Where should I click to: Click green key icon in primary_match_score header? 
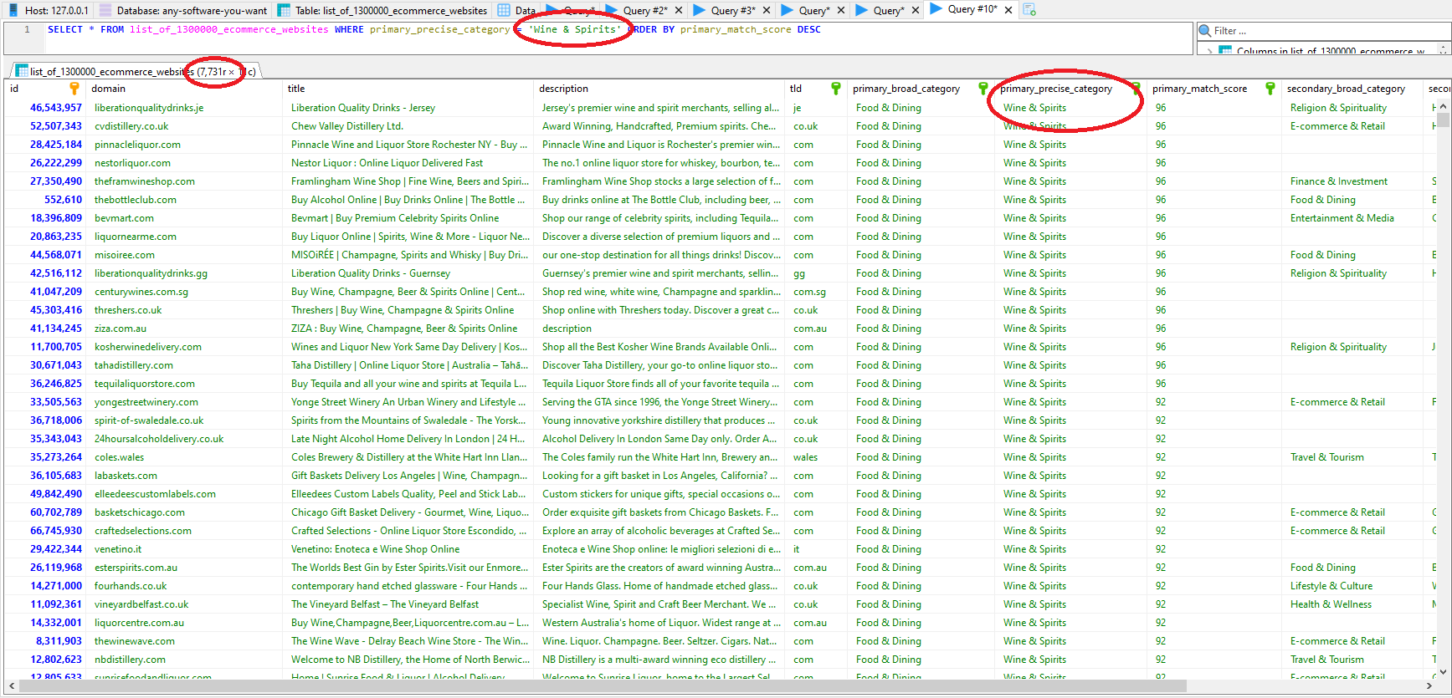pyautogui.click(x=1270, y=89)
